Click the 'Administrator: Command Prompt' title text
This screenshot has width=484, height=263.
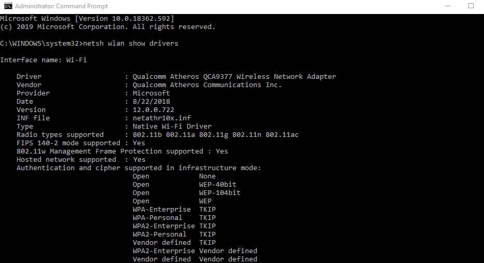pyautogui.click(x=61, y=6)
